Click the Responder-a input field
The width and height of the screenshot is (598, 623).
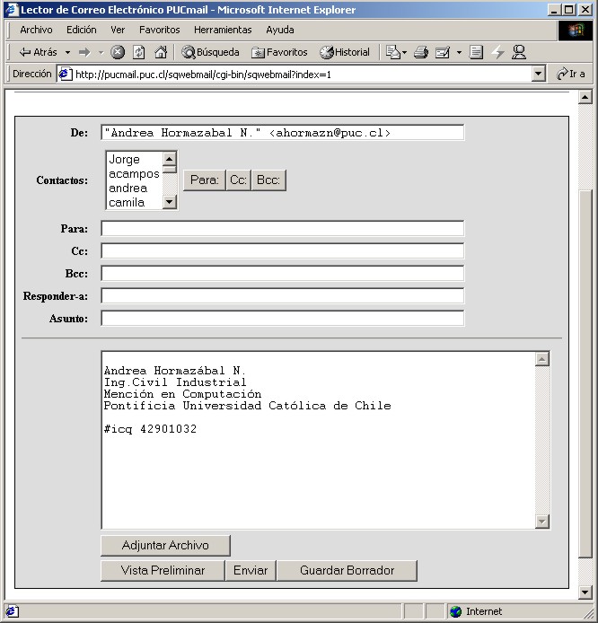(283, 296)
